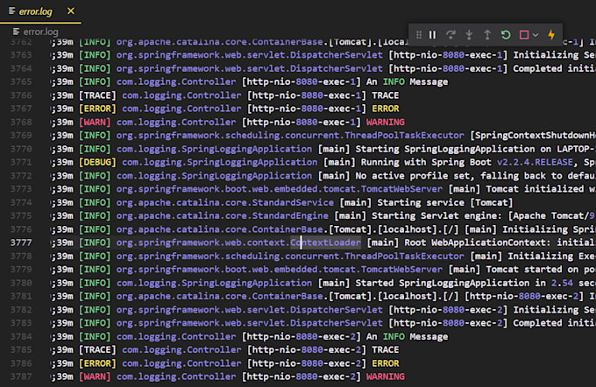Grab the debug toolbar drag handle
Viewport: 596px width, 387px height.
[x=418, y=35]
